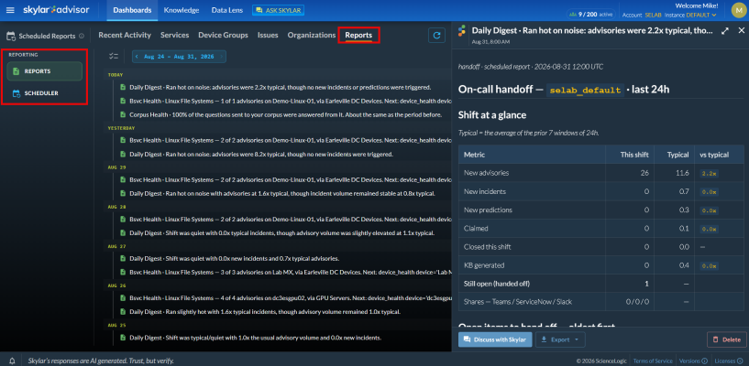Image resolution: width=749 pixels, height=366 pixels.
Task: Open Aug 27 Bsvc Health Lab MX report
Action: tap(291, 272)
